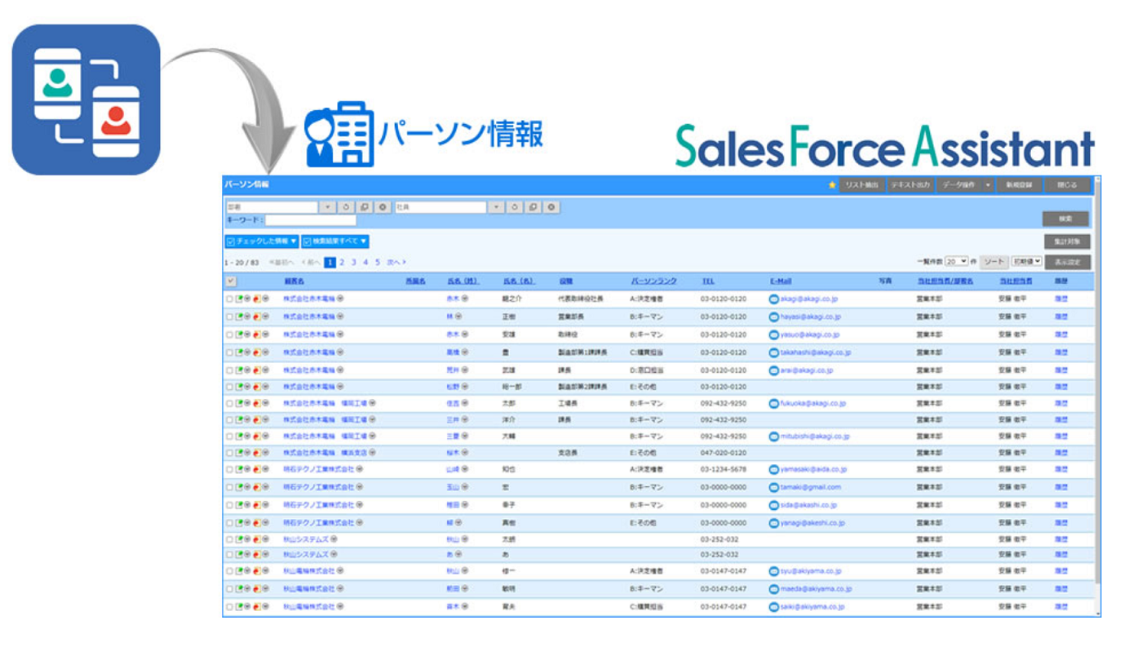Click the yellow favorite star icon
This screenshot has width=1129, height=660.
832,185
